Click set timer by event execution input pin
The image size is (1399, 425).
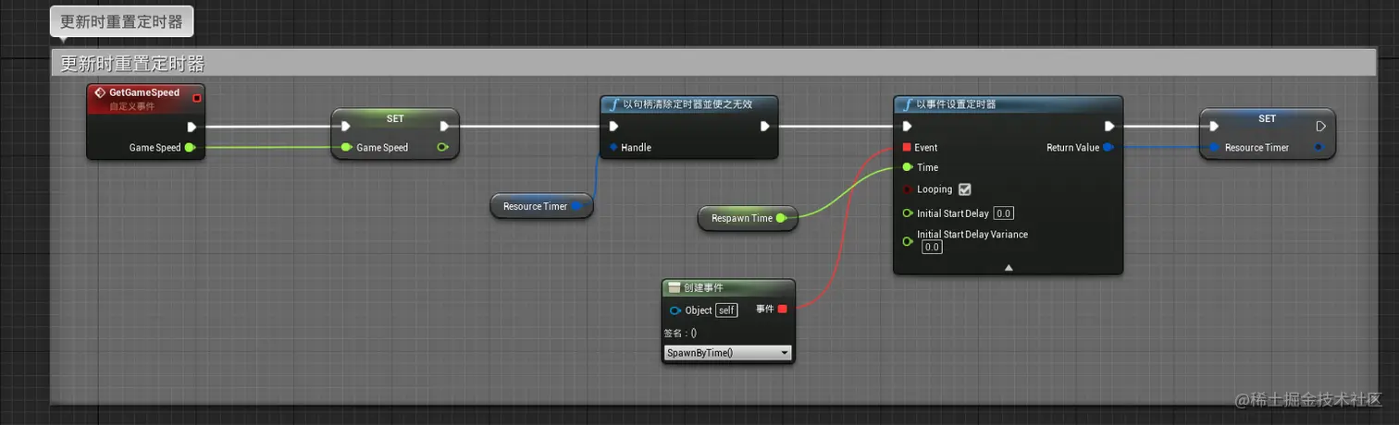click(907, 127)
